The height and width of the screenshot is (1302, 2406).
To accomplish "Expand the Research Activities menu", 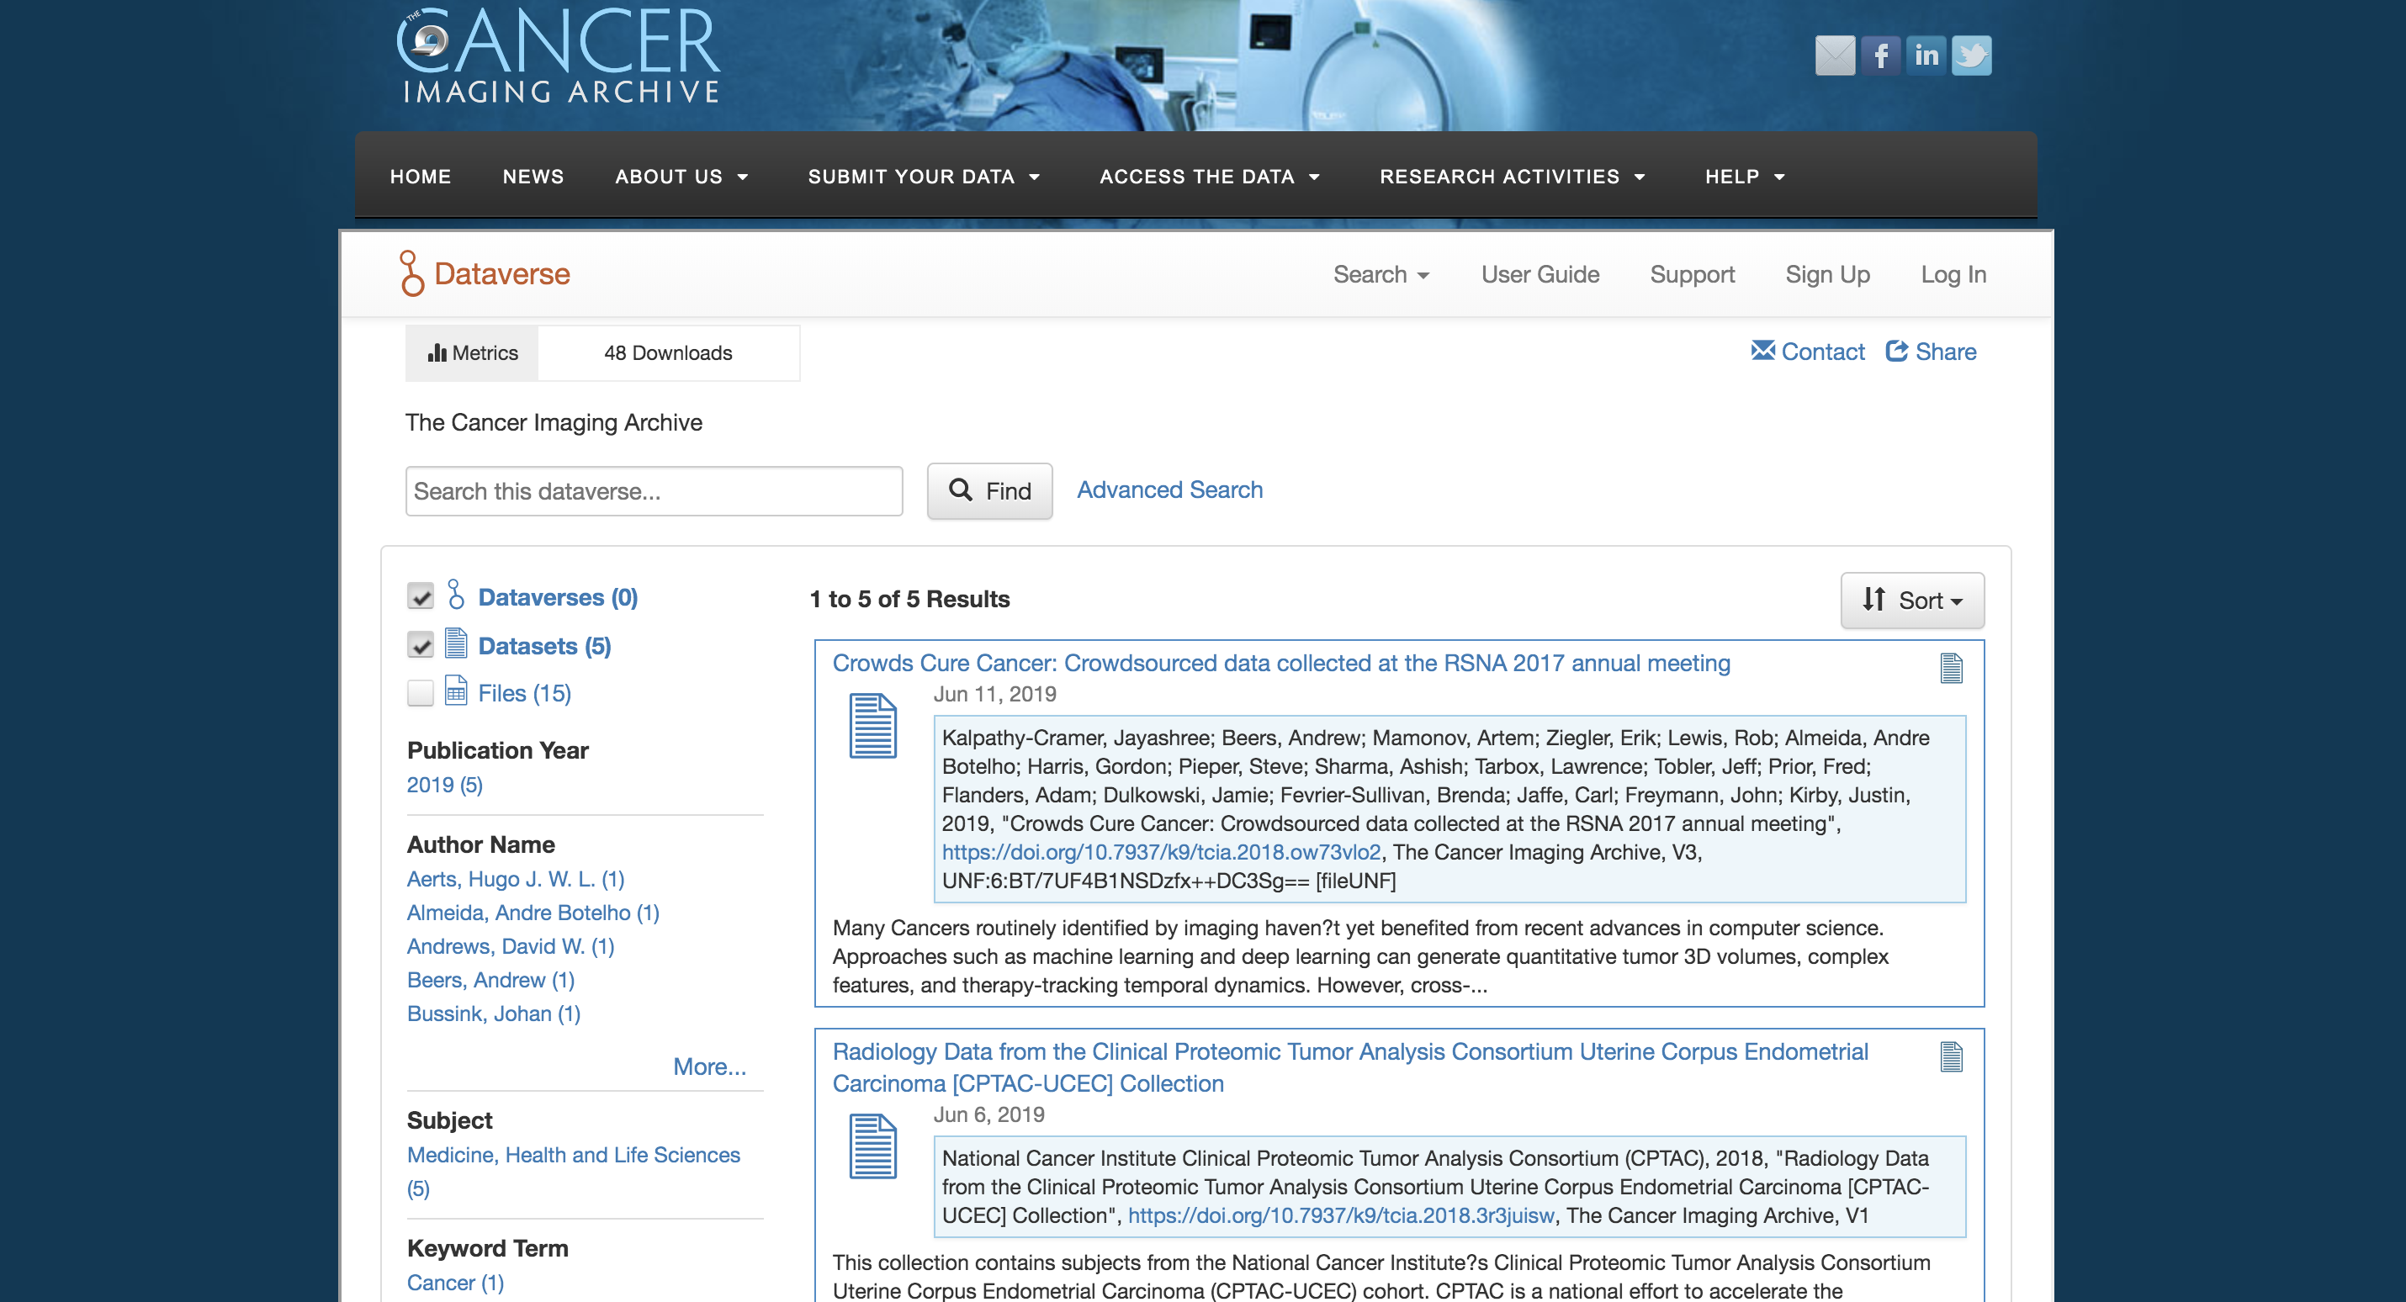I will point(1512,177).
